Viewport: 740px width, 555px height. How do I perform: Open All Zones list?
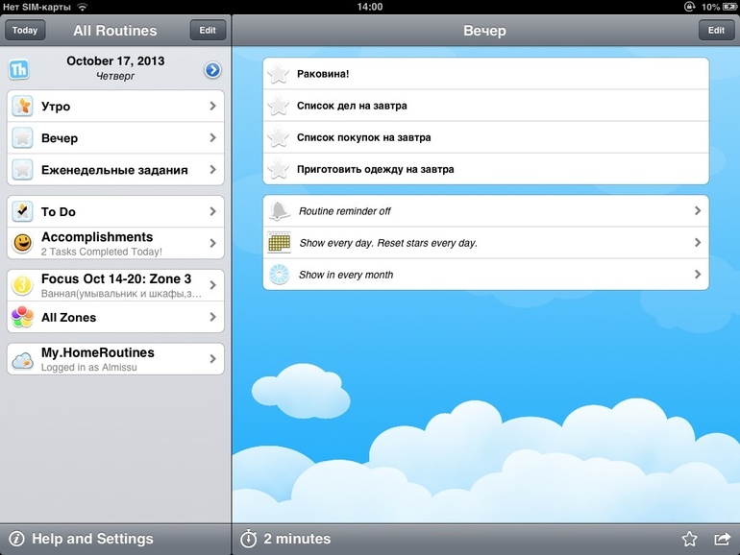click(x=115, y=317)
